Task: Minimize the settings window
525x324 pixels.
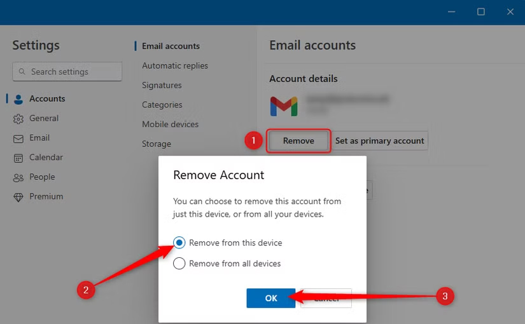Action: (452, 11)
